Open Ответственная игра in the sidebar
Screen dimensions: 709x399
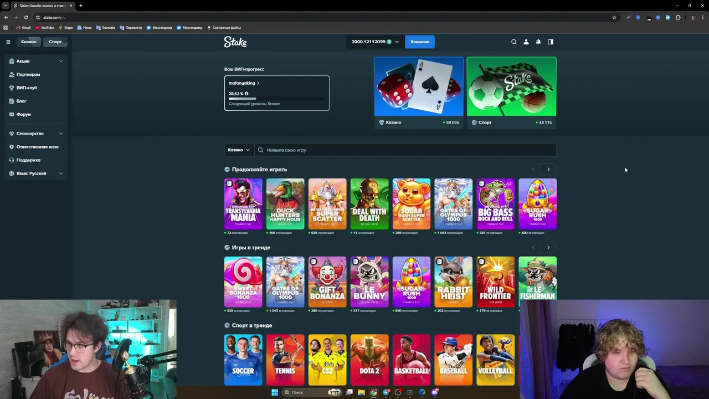click(x=37, y=147)
